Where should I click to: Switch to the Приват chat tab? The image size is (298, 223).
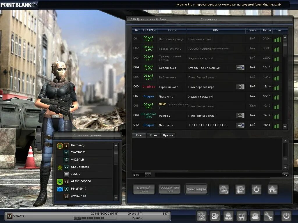coord(168,135)
